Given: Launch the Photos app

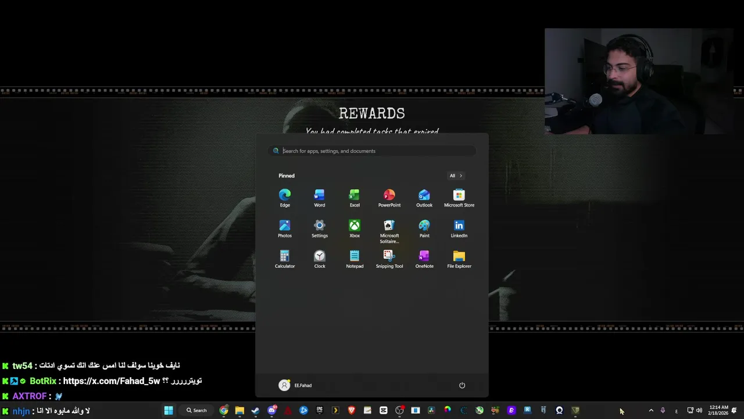Looking at the screenshot, I should point(285,229).
